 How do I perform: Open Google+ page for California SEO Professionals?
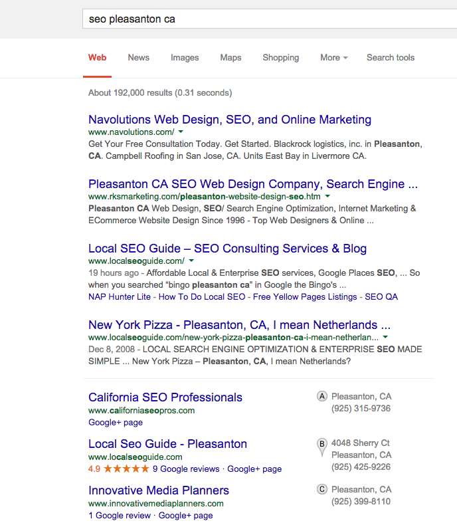[116, 422]
